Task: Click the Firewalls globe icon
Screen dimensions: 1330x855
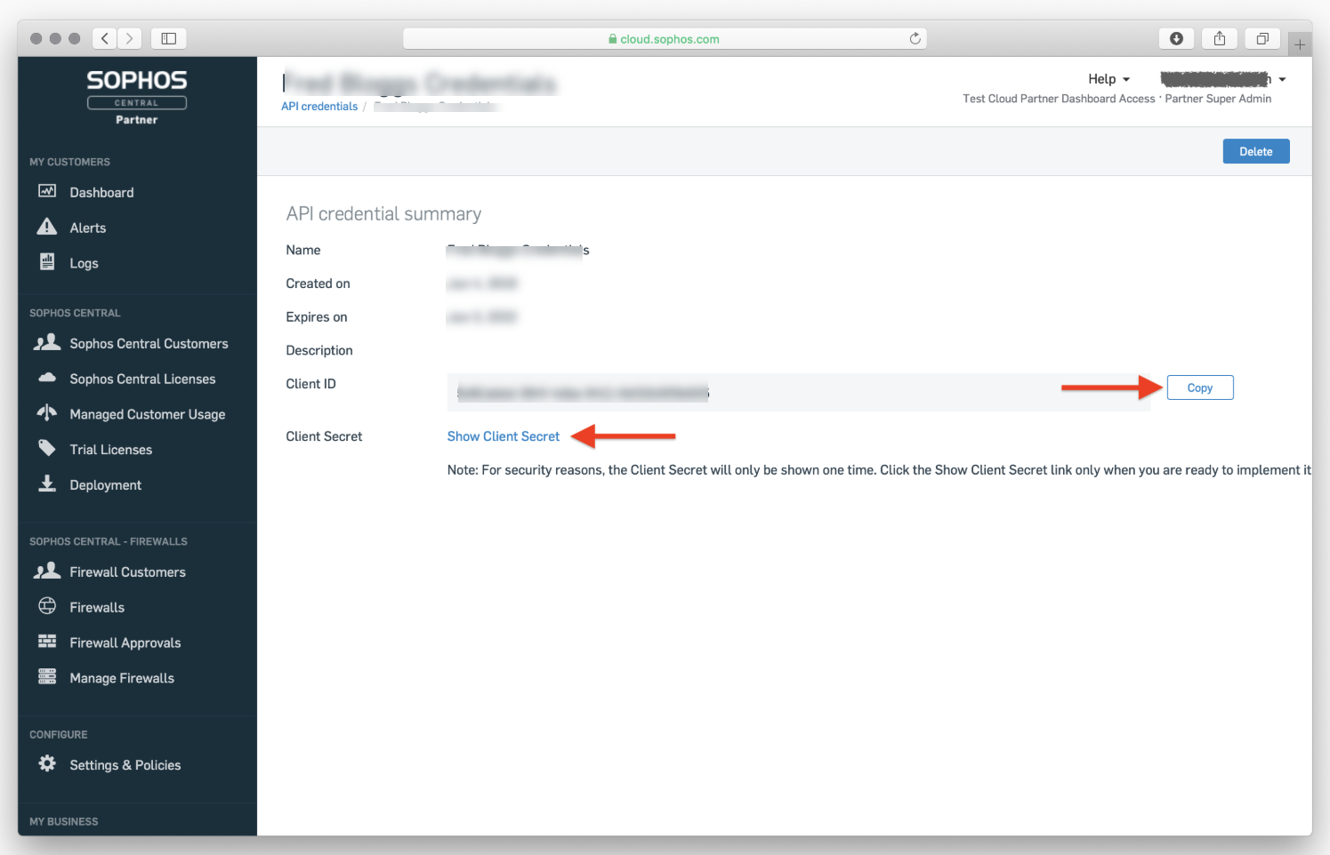Action: pos(47,606)
